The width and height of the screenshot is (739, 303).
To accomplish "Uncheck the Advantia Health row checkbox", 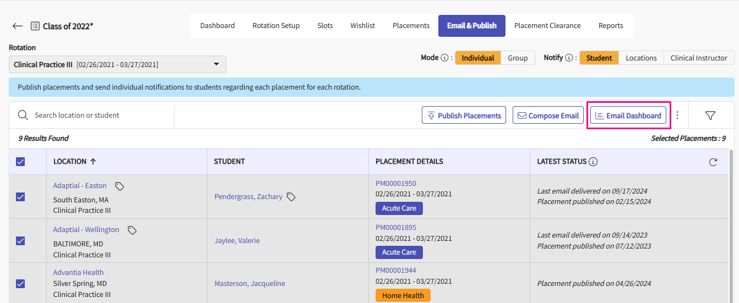I will click(x=20, y=284).
